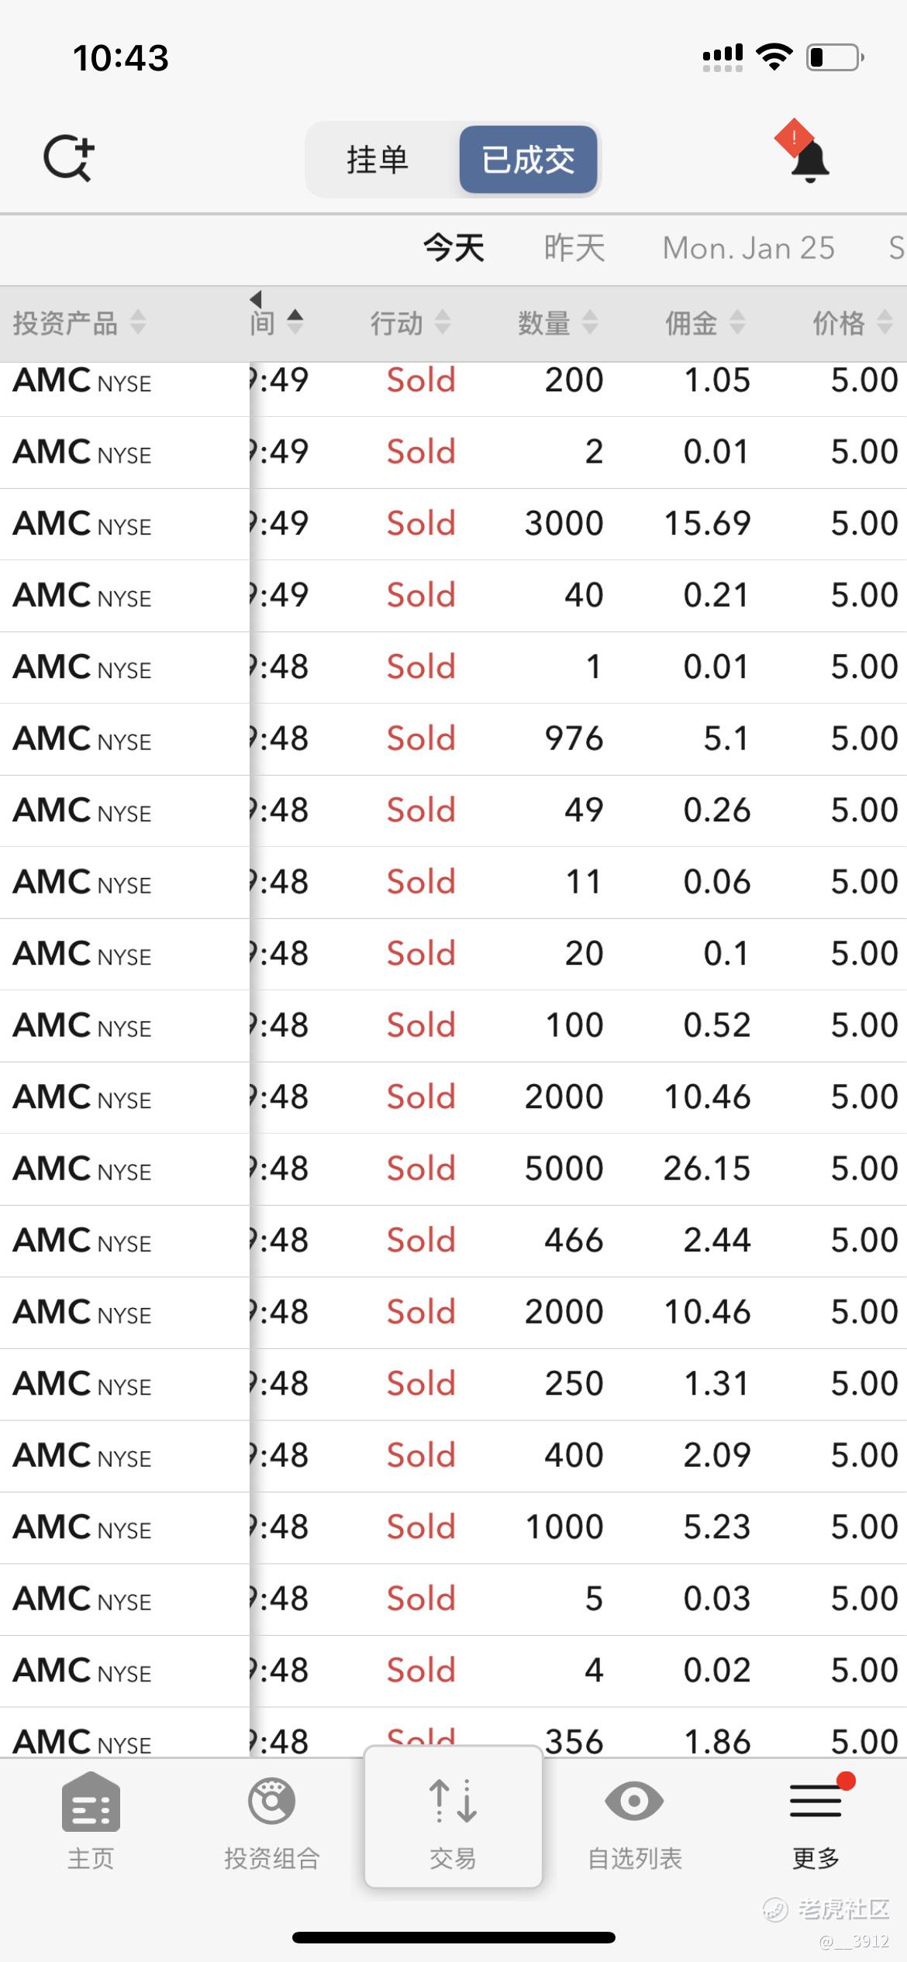Viewport: 907px width, 1962px height.
Task: Tap the search-plus magnifier icon
Action: [x=68, y=158]
